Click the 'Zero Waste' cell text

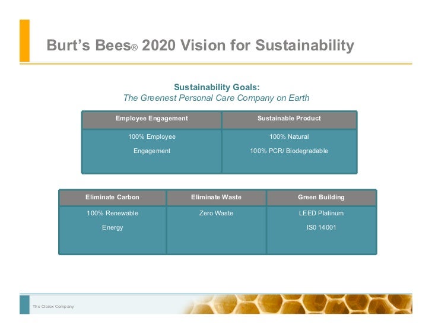coord(216,214)
